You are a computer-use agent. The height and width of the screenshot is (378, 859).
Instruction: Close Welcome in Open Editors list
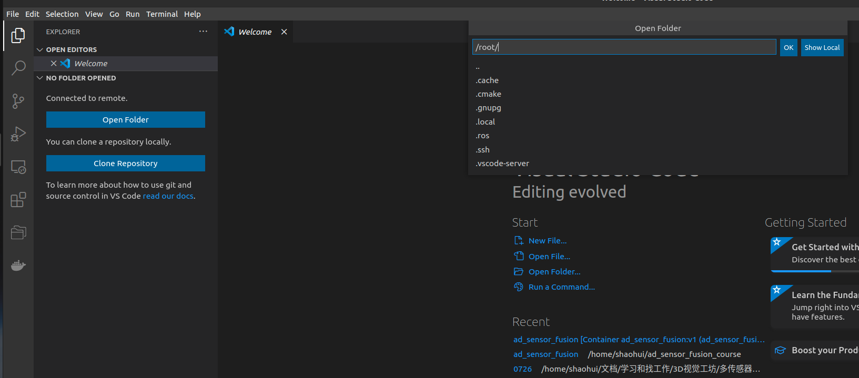pyautogui.click(x=54, y=63)
